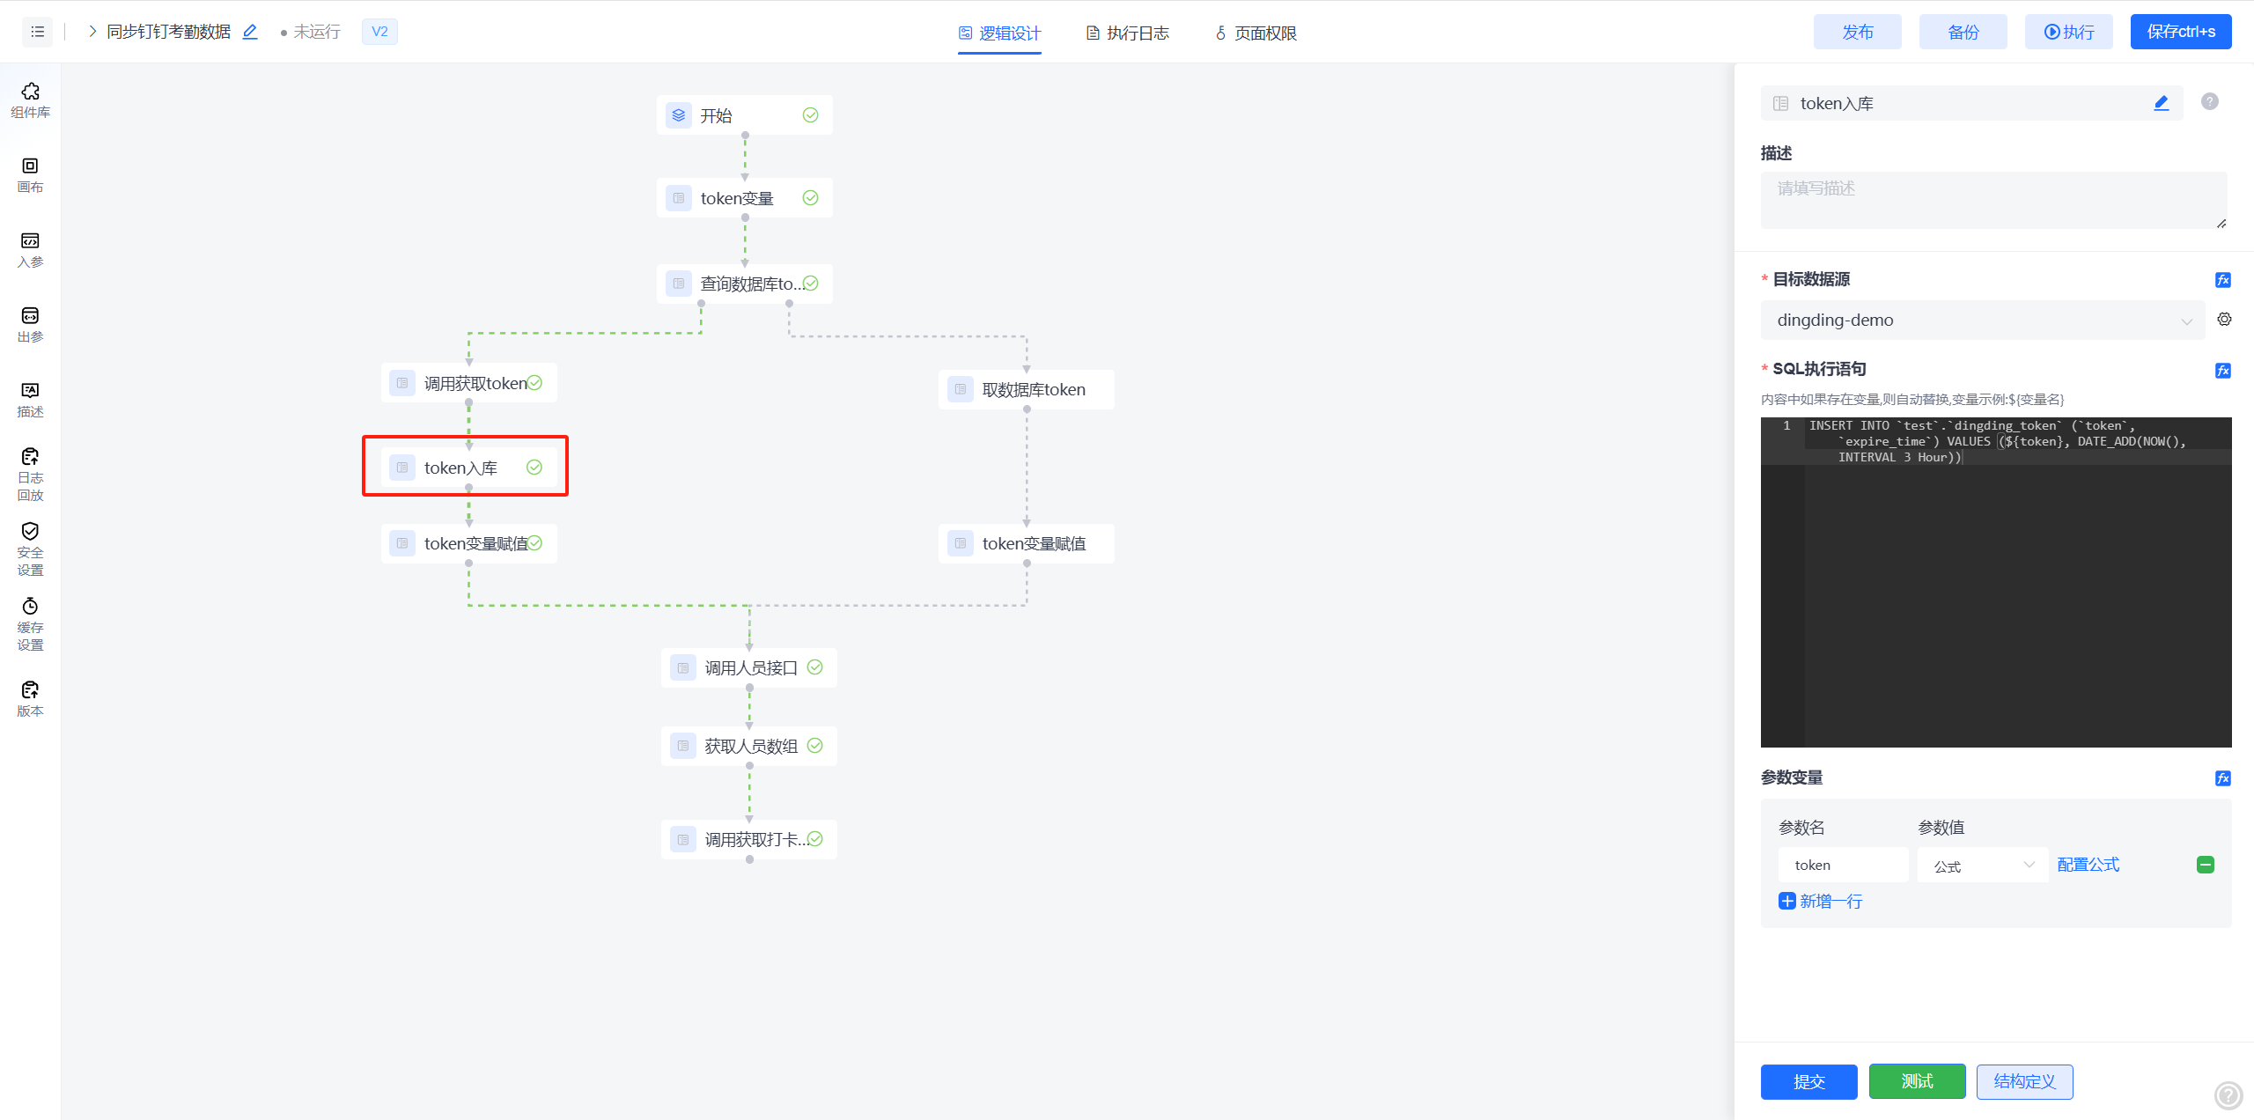
Task: Open the 入参 input parameters icon
Action: pyautogui.click(x=30, y=249)
